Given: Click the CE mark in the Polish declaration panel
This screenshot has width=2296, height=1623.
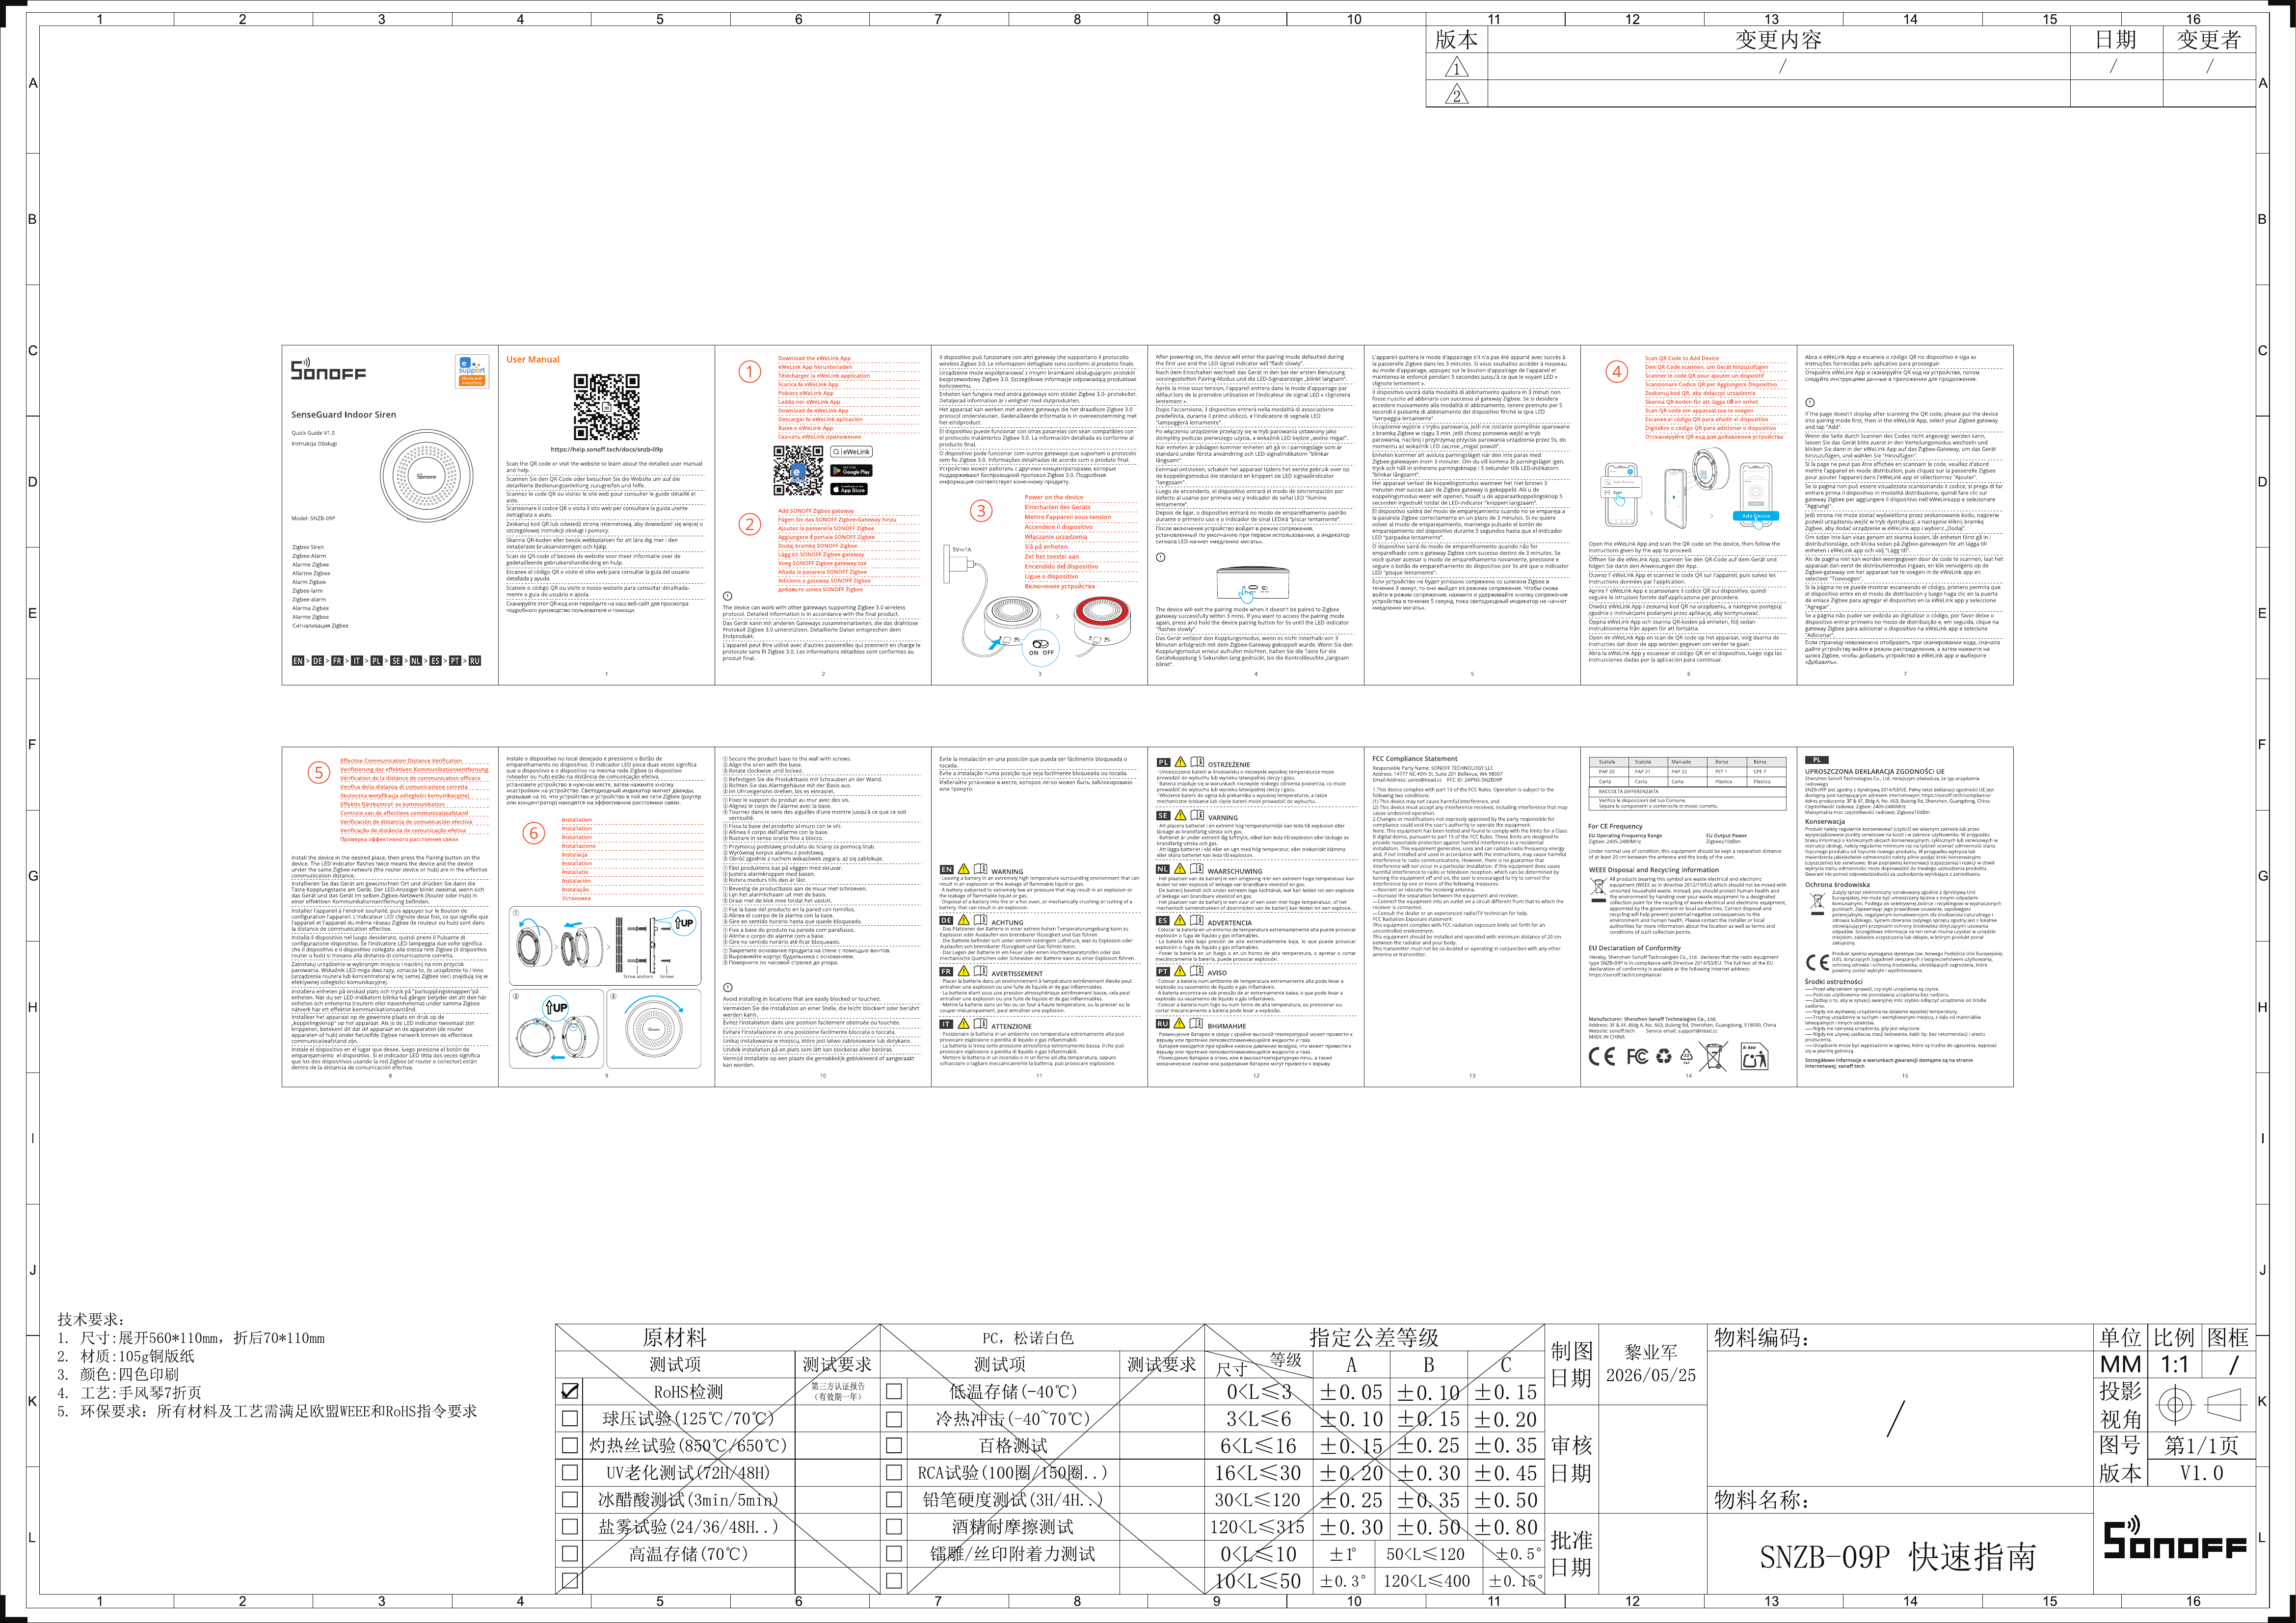Looking at the screenshot, I should 1817,963.
